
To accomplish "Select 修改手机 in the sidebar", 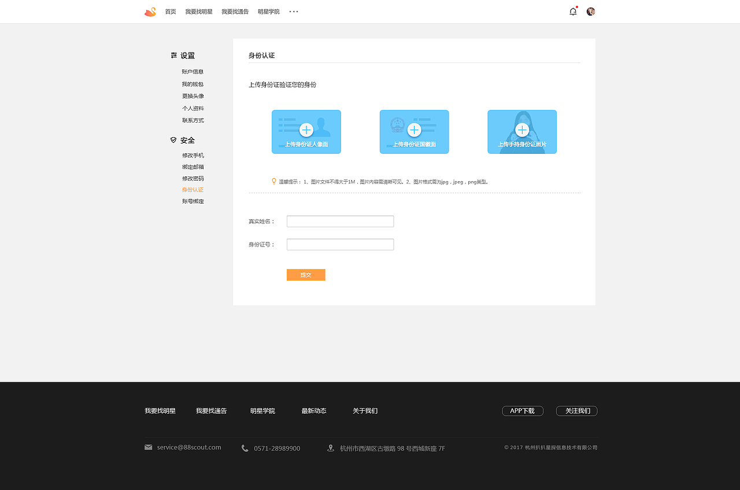I will point(193,155).
